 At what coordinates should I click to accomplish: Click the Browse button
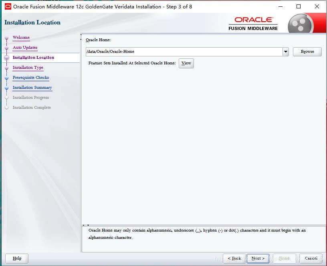(307, 52)
